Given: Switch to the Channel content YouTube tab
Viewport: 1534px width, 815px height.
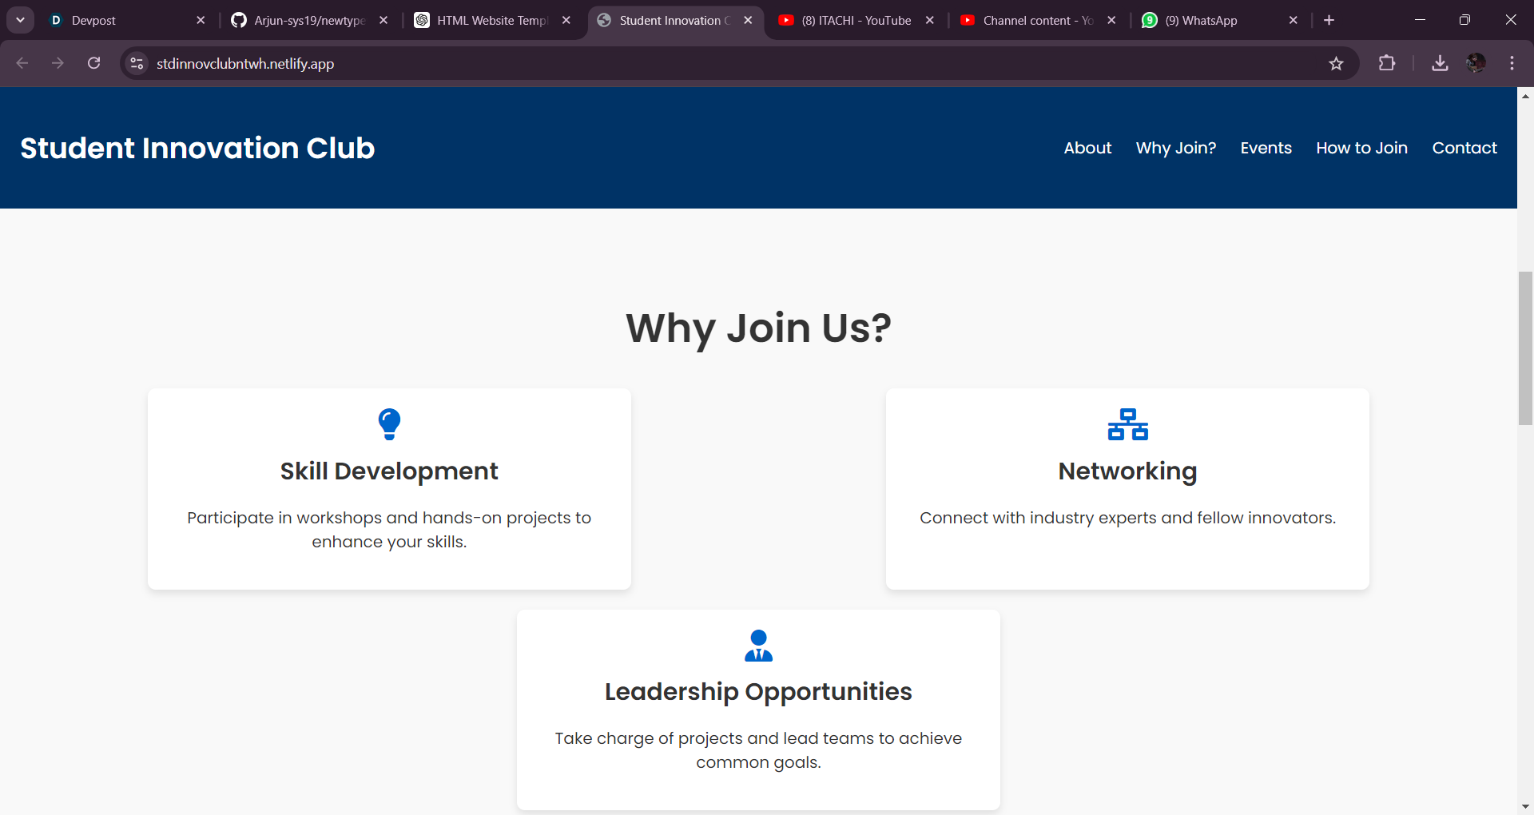Looking at the screenshot, I should [x=1039, y=20].
